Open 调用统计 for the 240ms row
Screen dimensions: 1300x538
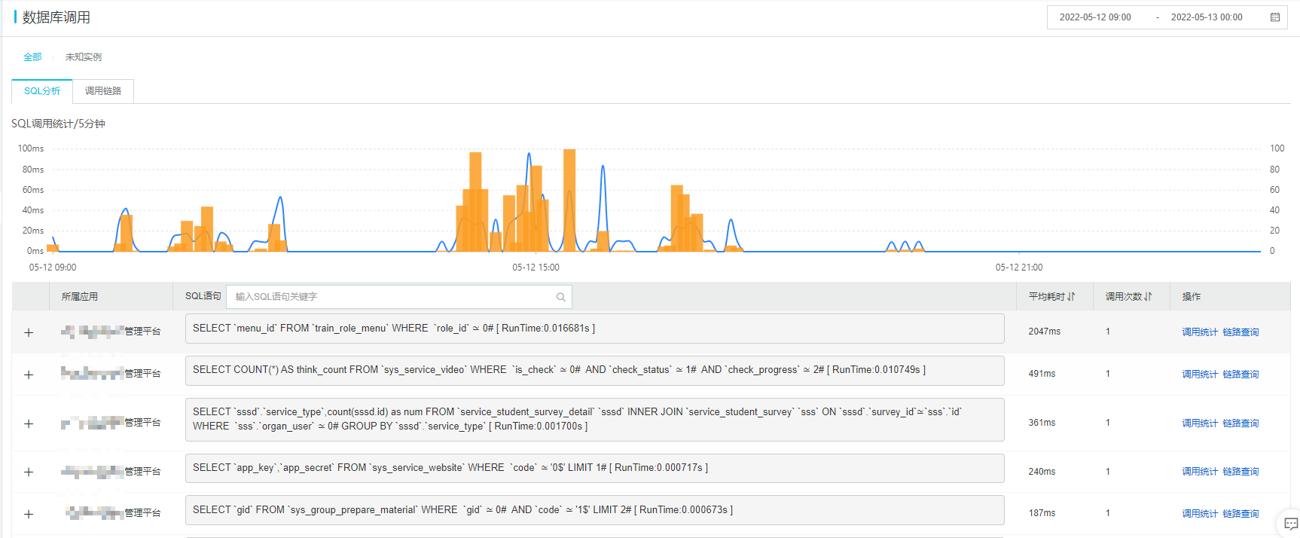pos(1200,472)
